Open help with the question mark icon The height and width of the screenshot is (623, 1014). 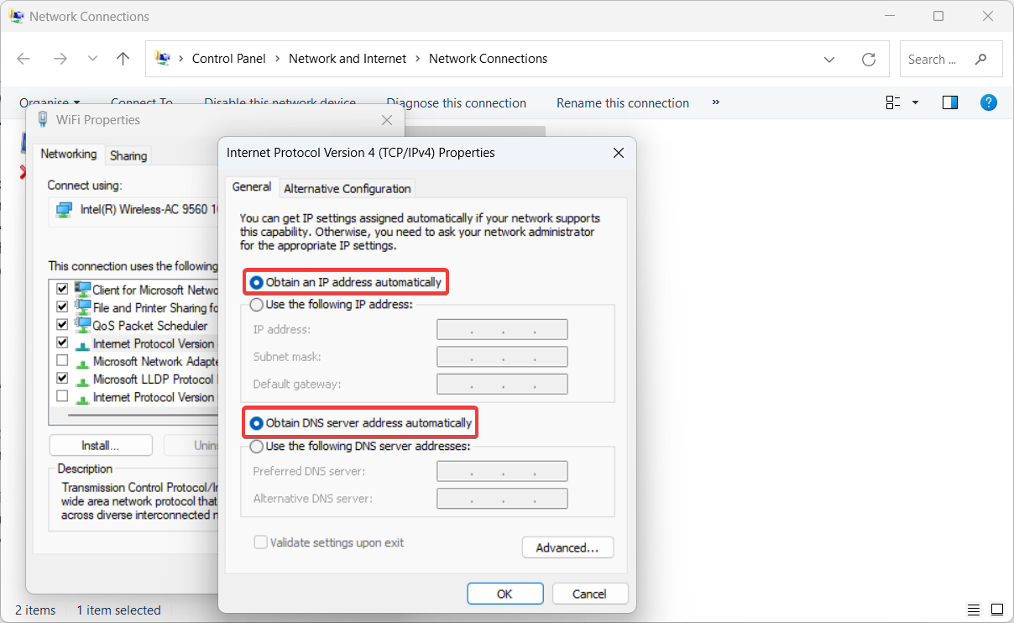click(x=989, y=102)
